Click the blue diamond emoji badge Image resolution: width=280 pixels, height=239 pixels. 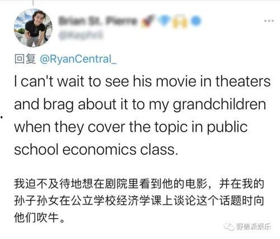pos(164,20)
